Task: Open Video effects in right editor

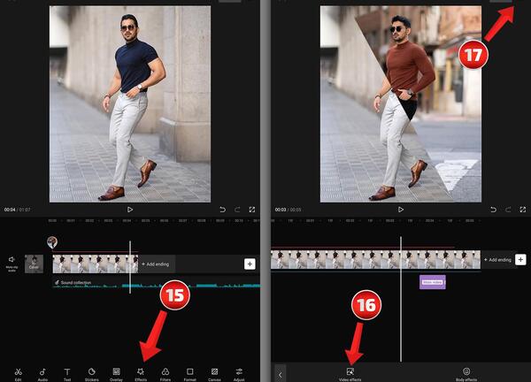Action: pyautogui.click(x=350, y=374)
